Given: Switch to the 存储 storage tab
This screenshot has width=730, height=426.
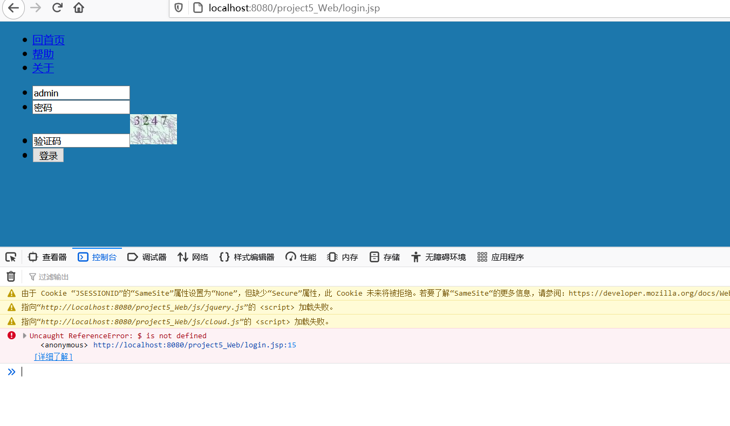Looking at the screenshot, I should (x=385, y=257).
